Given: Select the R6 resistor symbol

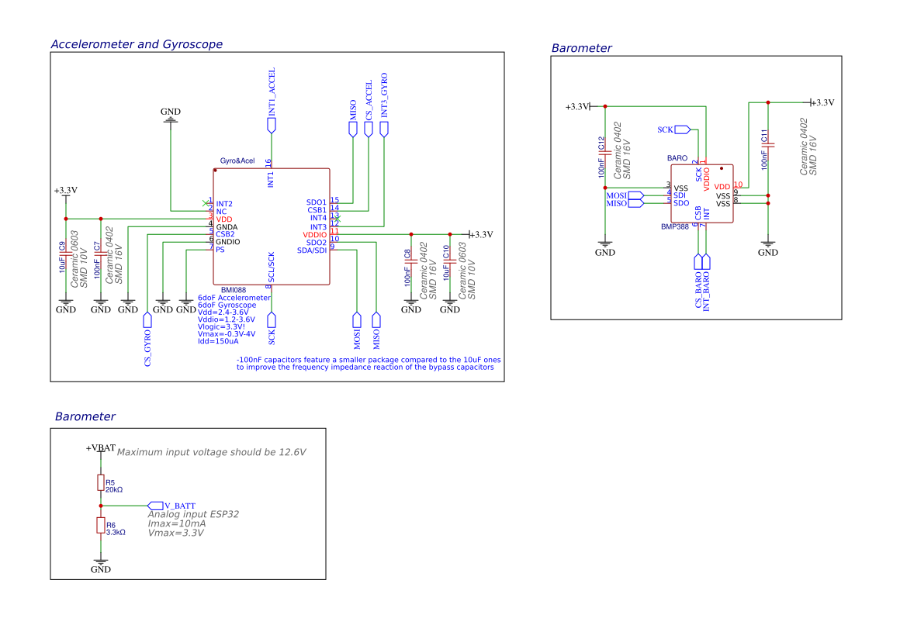Looking at the screenshot, I should coord(101,525).
